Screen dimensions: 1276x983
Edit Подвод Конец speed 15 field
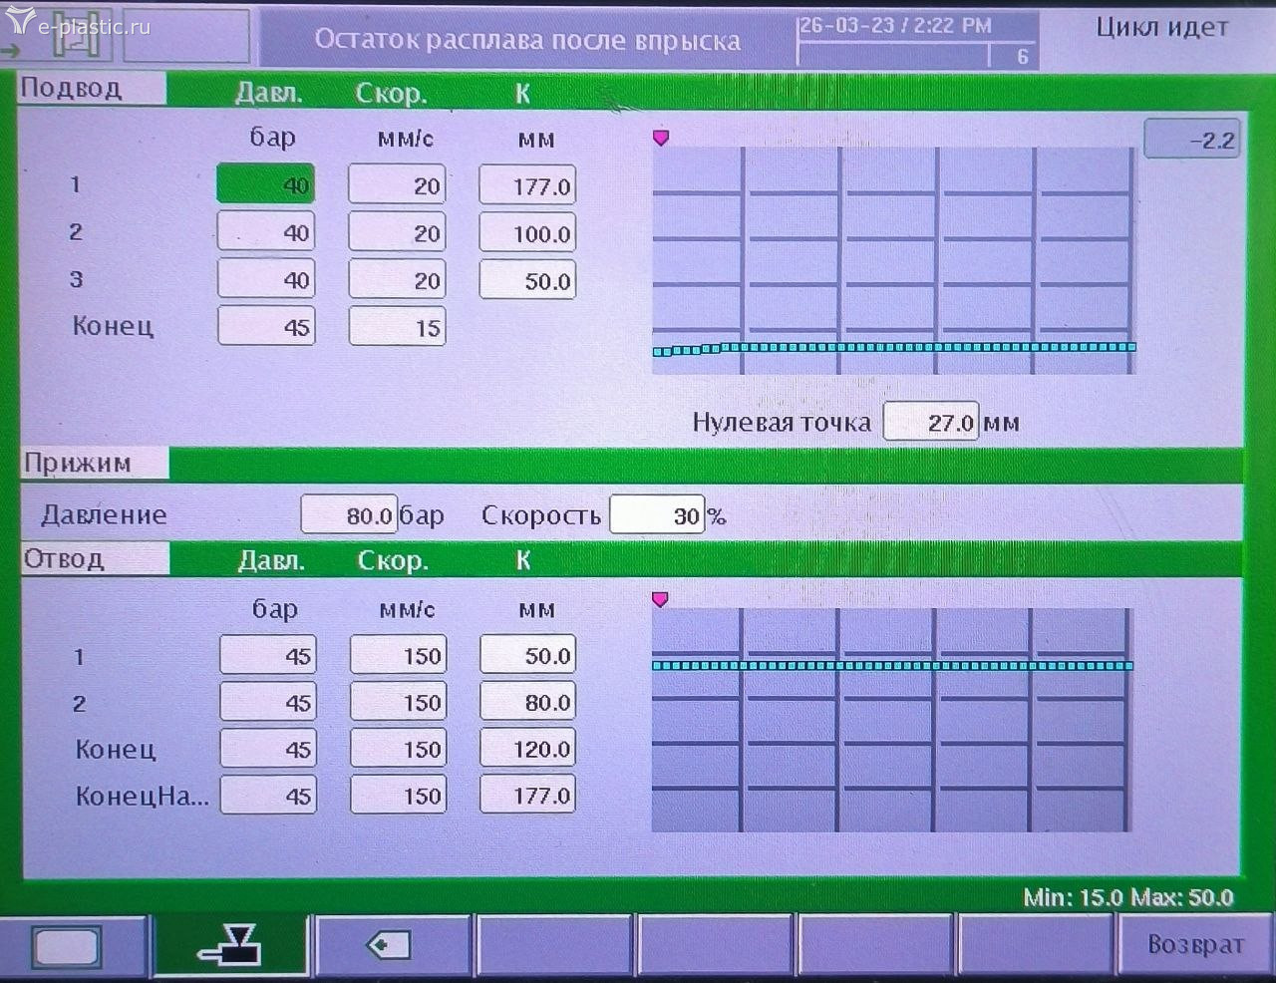click(397, 328)
